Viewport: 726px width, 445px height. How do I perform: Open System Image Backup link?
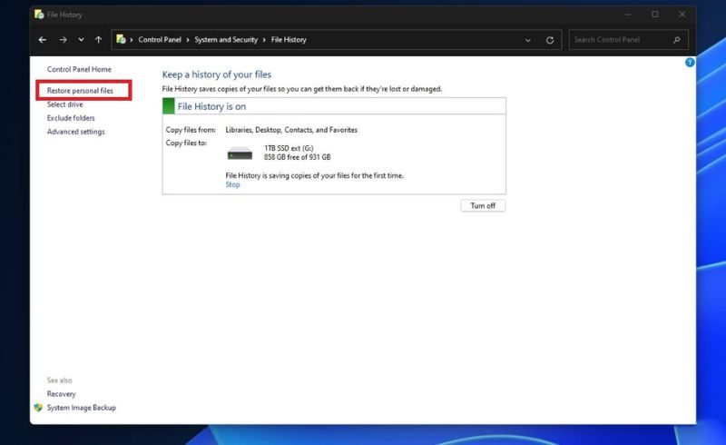(x=82, y=408)
